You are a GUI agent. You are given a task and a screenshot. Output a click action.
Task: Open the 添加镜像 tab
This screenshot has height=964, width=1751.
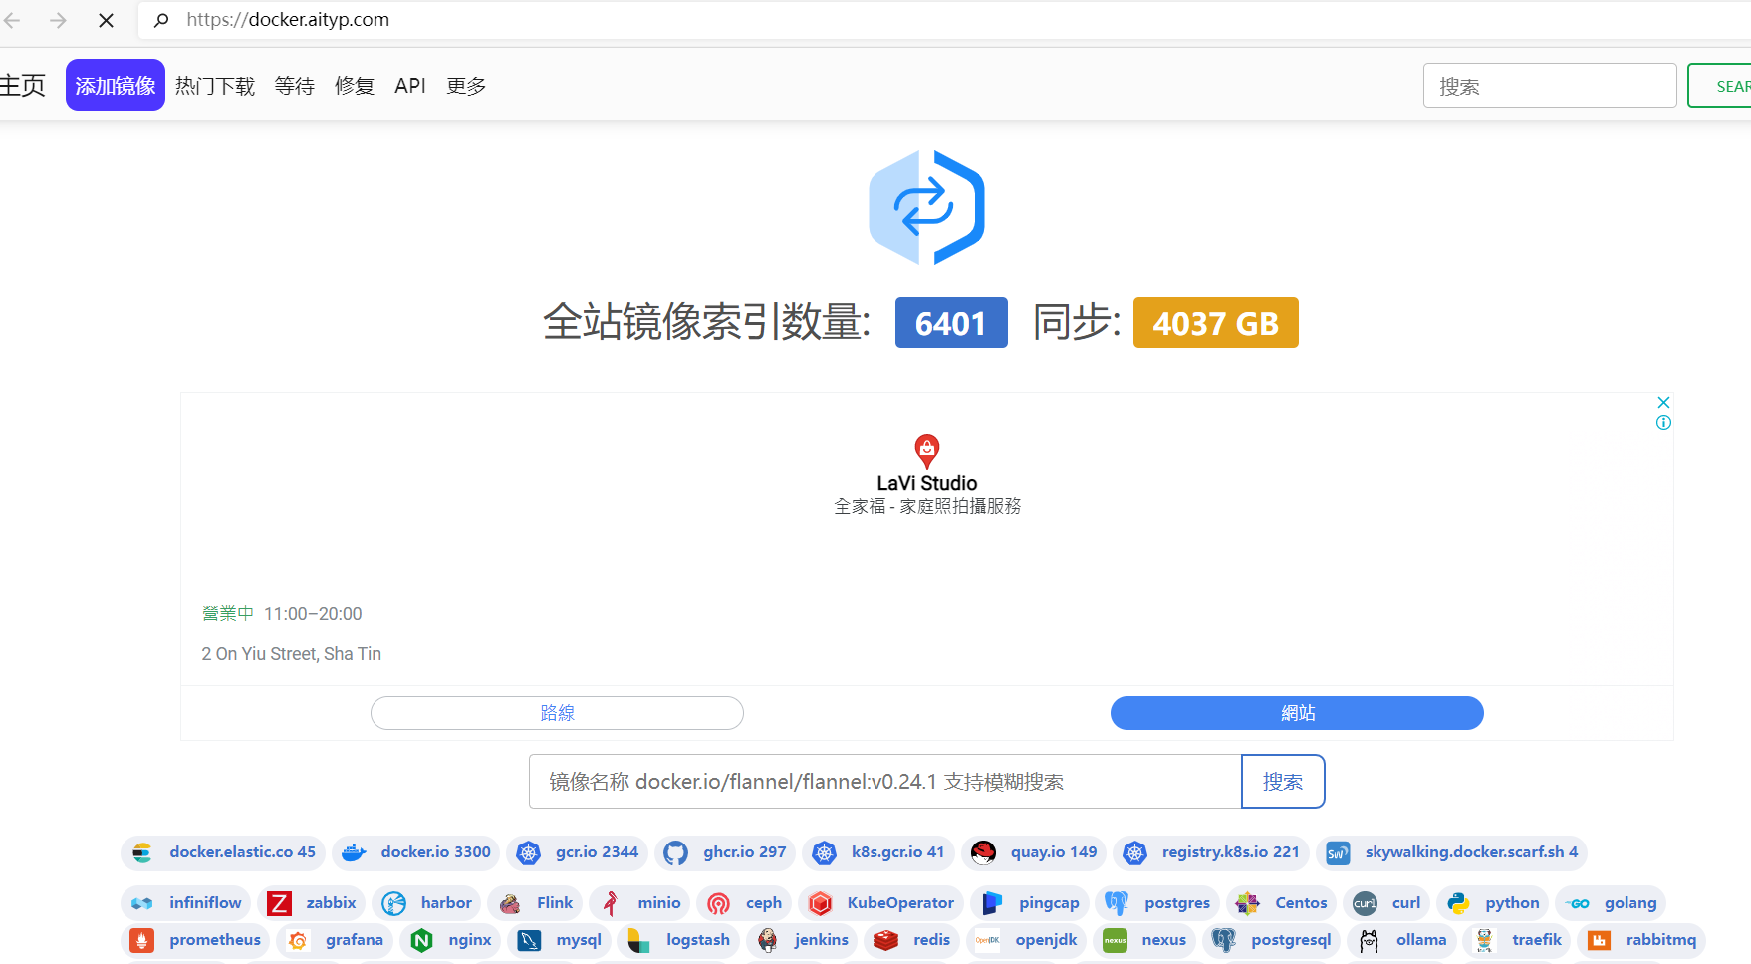[x=116, y=86]
